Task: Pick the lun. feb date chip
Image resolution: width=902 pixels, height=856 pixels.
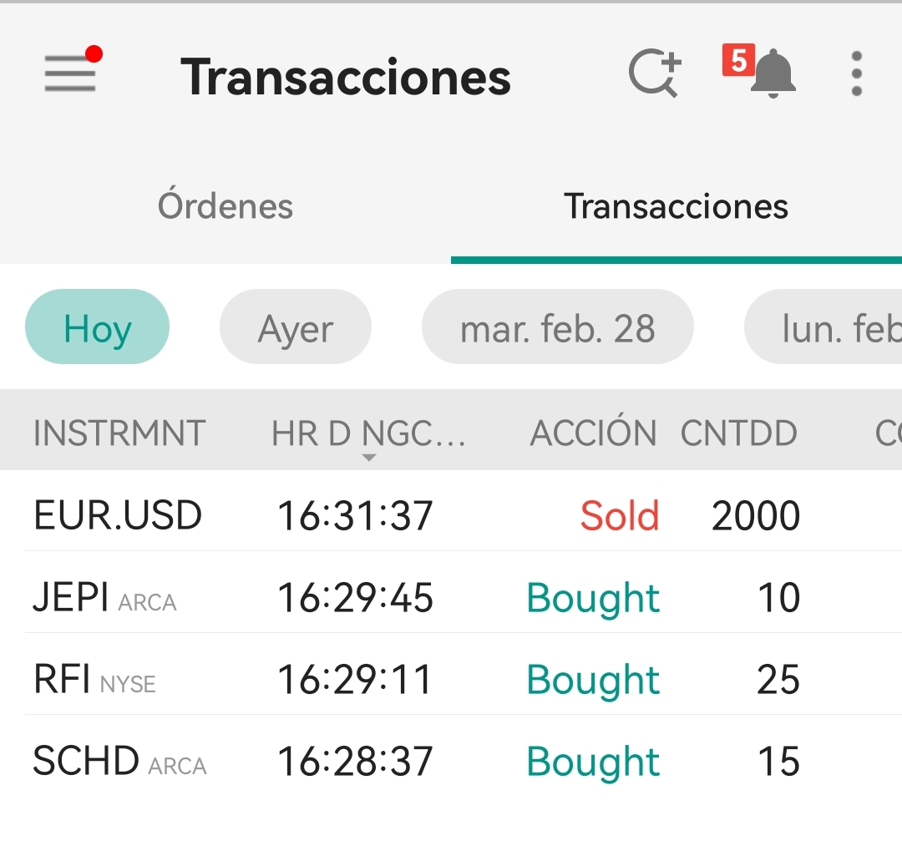Action: pos(823,327)
